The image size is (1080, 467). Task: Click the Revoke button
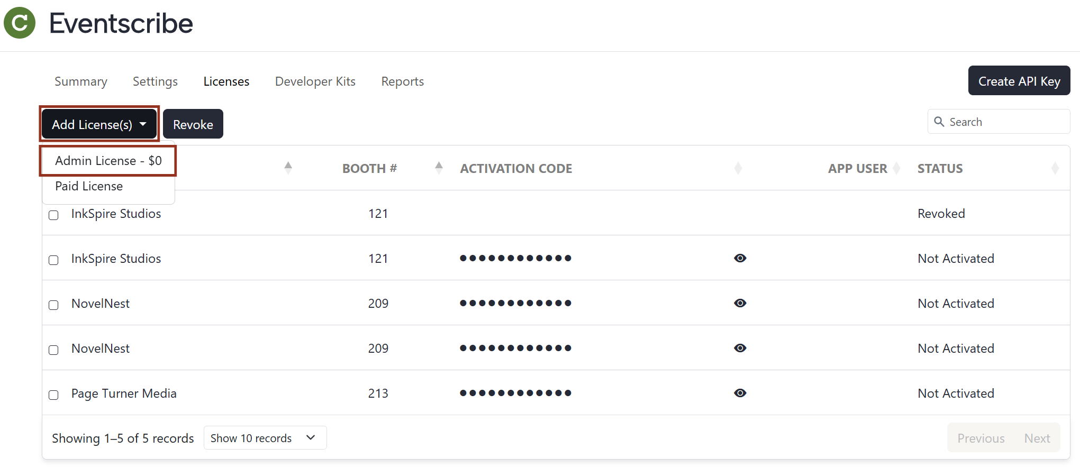[x=193, y=124]
